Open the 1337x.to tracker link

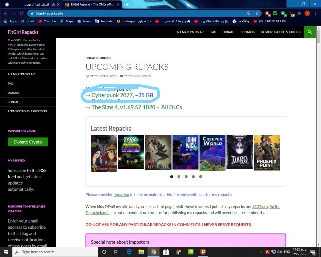click(x=260, y=207)
